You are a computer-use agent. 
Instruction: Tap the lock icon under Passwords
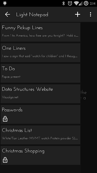point(5,119)
